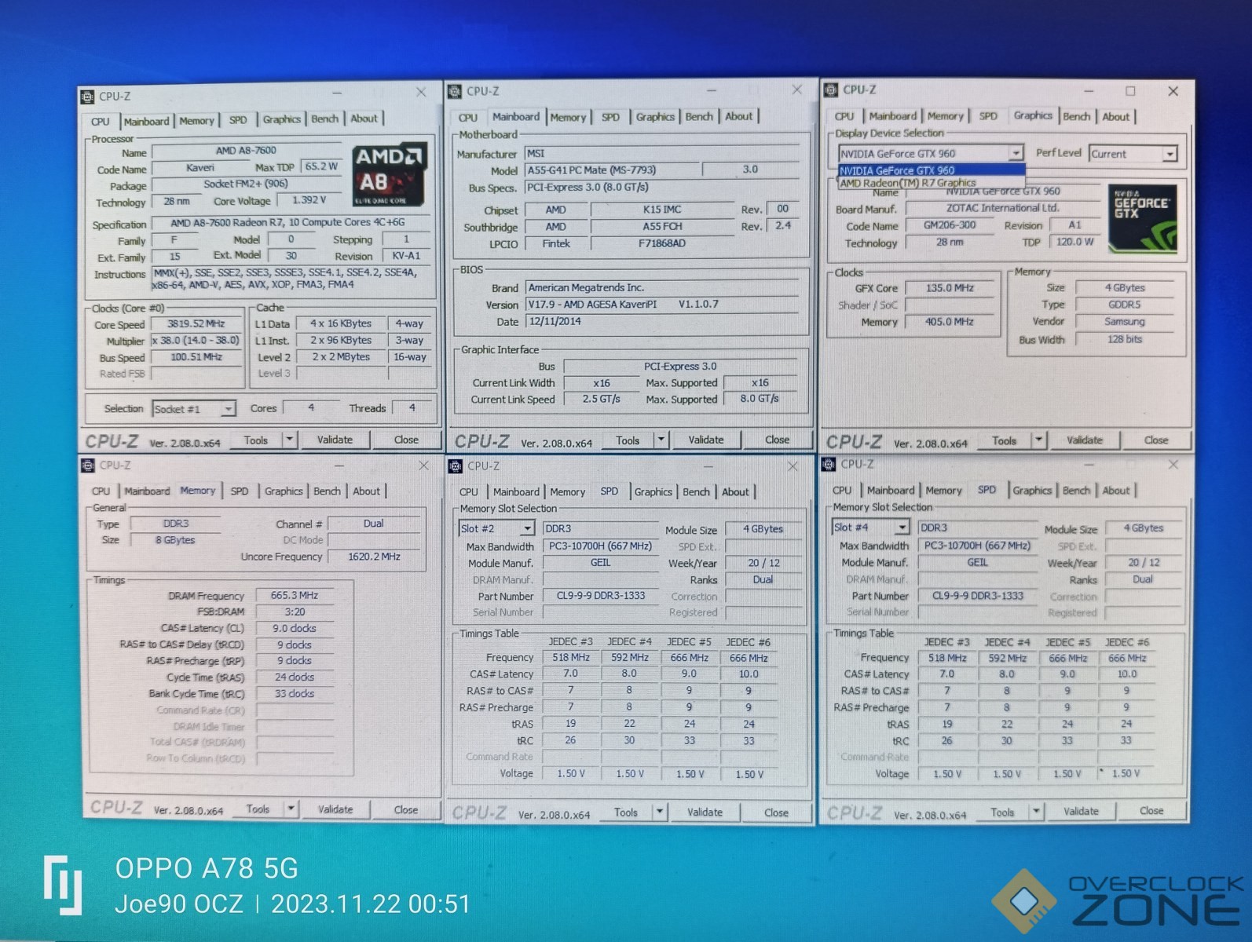
Task: Minimize the Graphics CPU-Z window
Action: (1089, 91)
